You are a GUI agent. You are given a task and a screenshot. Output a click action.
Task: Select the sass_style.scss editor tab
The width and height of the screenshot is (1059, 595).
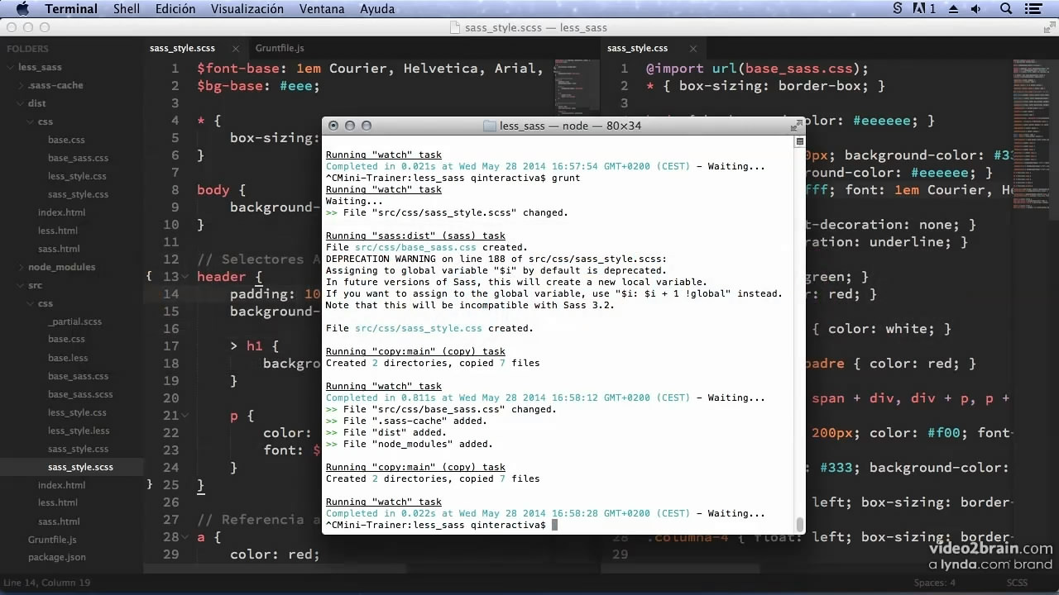pyautogui.click(x=182, y=49)
